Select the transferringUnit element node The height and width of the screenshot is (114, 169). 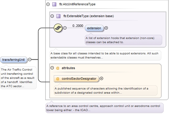tap(14, 60)
